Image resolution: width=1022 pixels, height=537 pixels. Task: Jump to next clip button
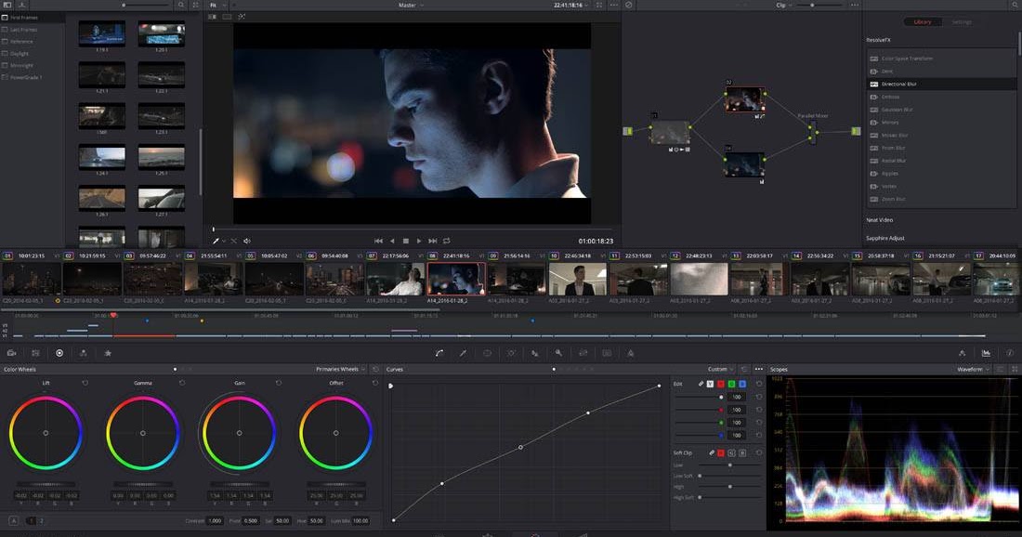pyautogui.click(x=432, y=241)
